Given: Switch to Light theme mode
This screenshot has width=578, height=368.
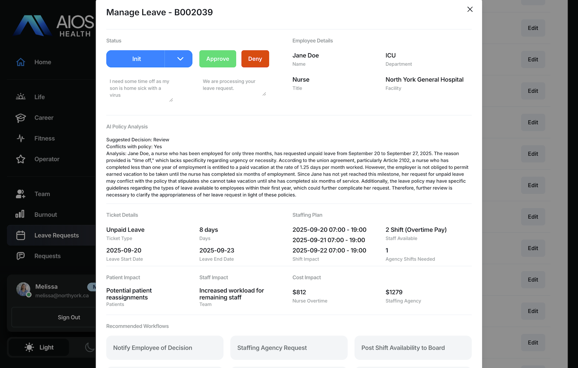Looking at the screenshot, I should point(38,347).
